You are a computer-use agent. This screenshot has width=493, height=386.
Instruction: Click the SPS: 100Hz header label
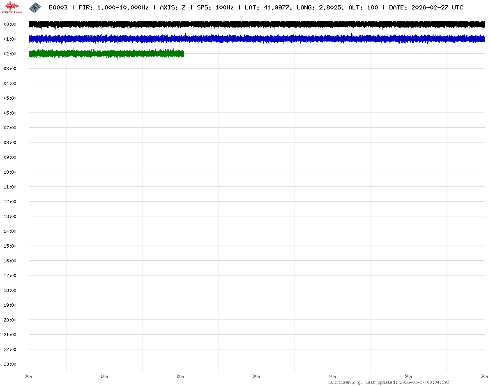[x=215, y=7]
